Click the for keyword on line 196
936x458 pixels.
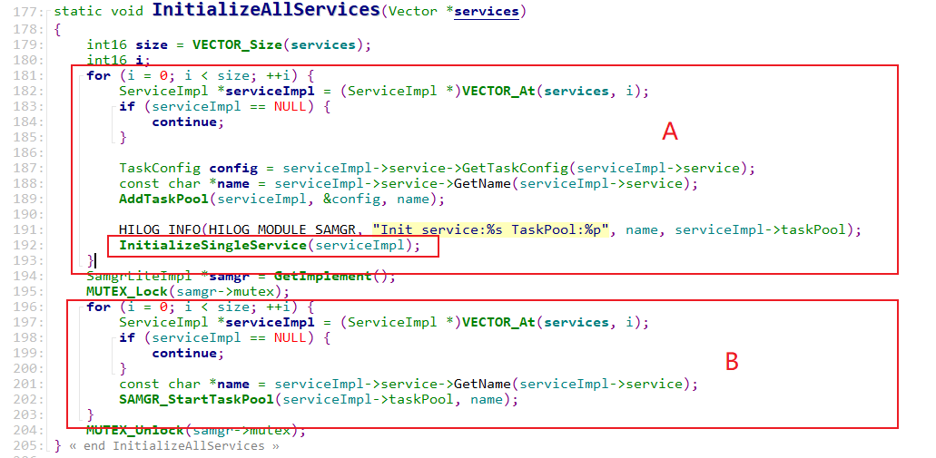click(98, 307)
